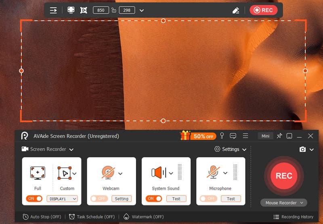Click the Test button under System Sound

(x=176, y=199)
